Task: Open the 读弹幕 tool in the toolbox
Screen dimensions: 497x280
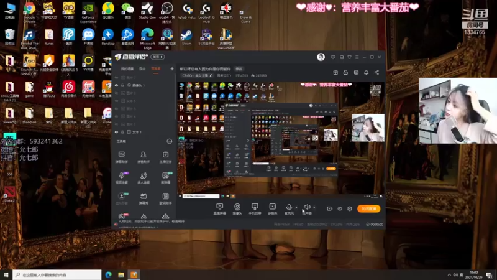Action: point(165,178)
